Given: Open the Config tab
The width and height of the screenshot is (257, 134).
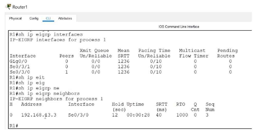Looking at the screenshot, I should [x=34, y=18].
